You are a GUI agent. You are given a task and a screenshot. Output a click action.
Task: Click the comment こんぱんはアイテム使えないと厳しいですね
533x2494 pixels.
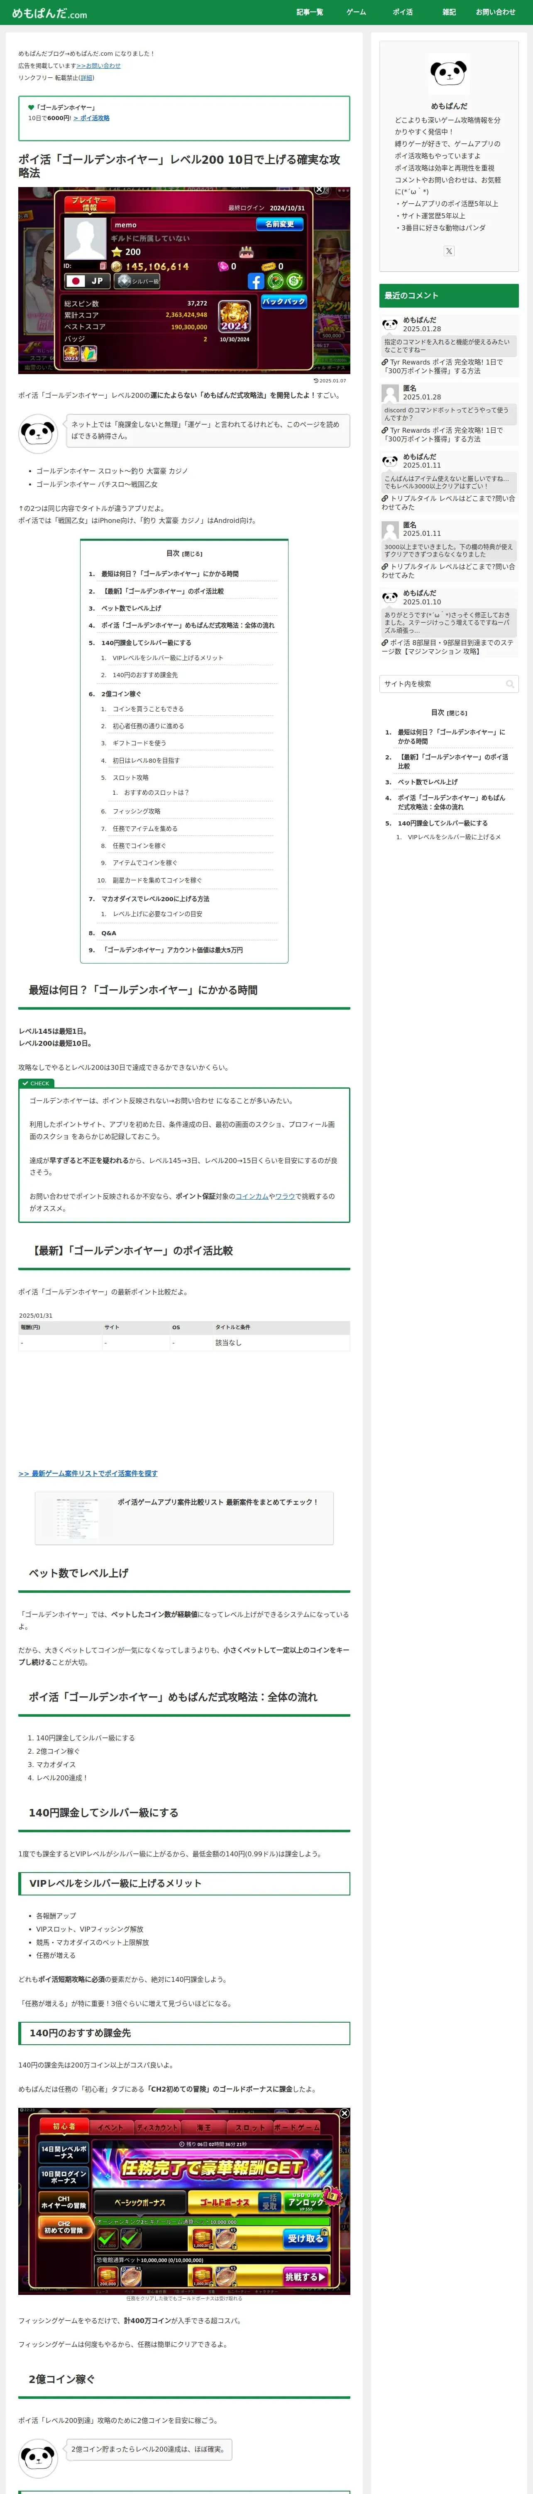pyautogui.click(x=449, y=482)
